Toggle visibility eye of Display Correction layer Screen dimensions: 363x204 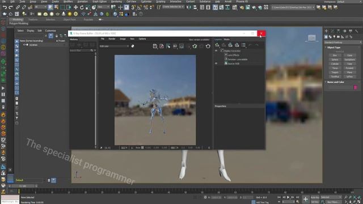tap(216, 50)
